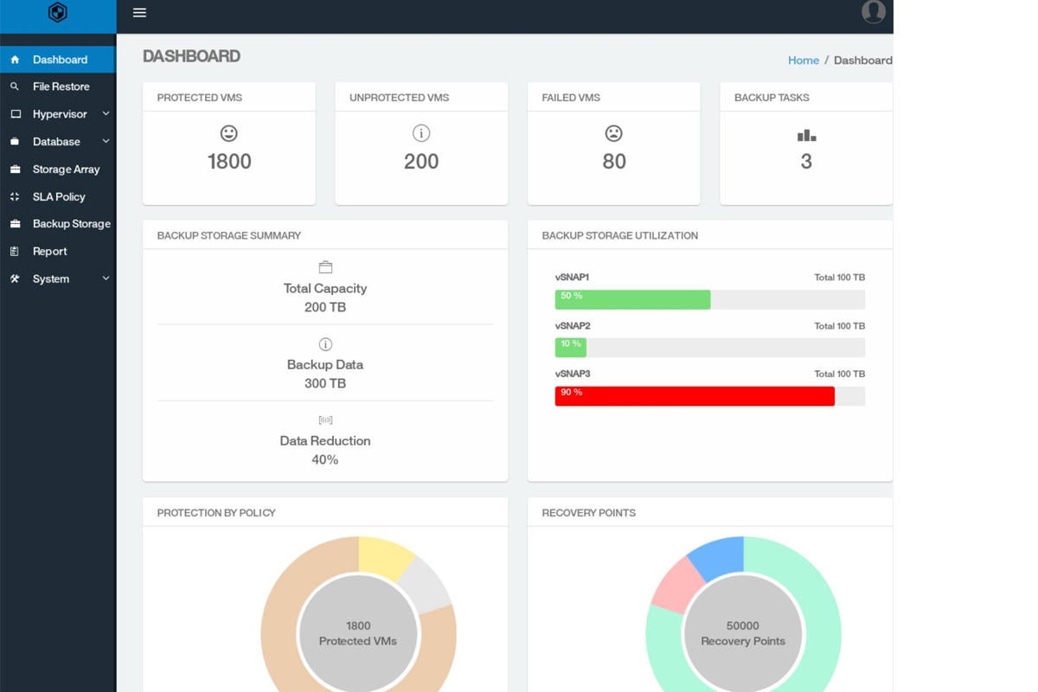Click the pink segment of Recovery Points donut
The image size is (1038, 692).
click(x=677, y=584)
